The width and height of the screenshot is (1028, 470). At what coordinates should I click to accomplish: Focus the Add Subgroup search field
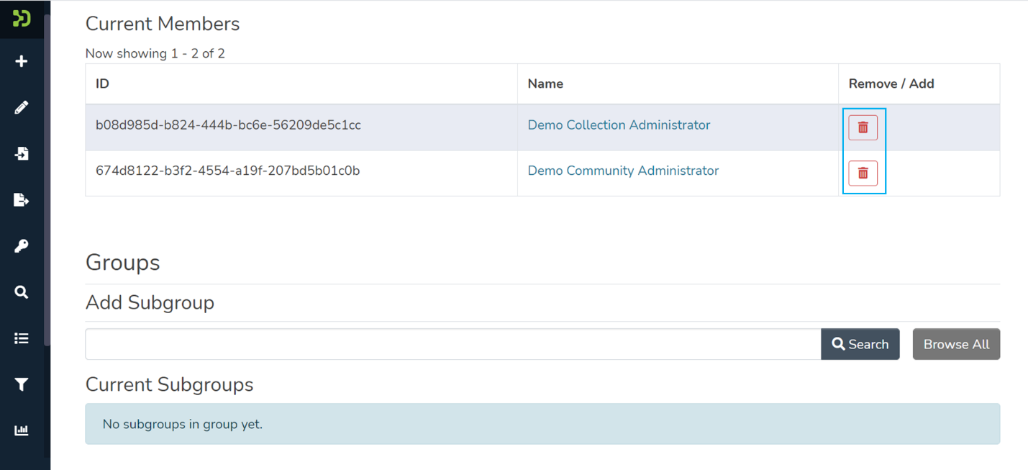click(x=452, y=344)
